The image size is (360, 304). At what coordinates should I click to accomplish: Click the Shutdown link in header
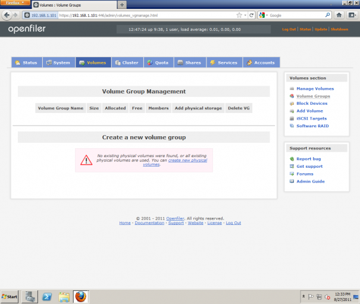tap(339, 29)
